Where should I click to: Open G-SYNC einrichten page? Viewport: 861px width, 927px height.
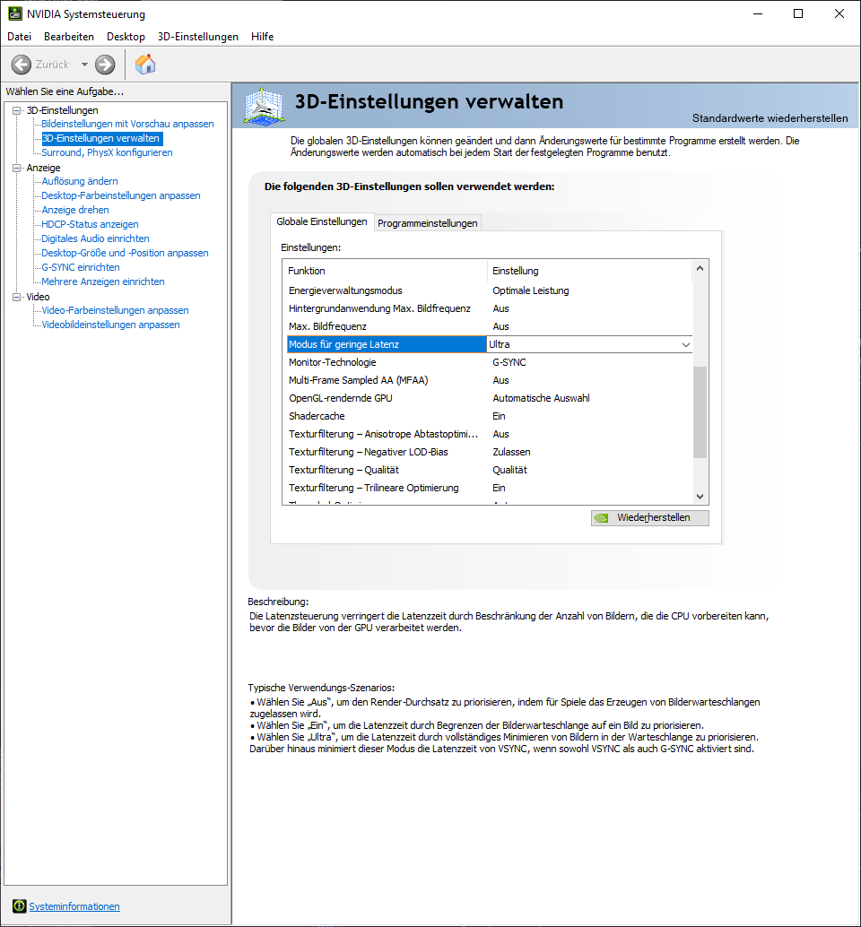[81, 267]
